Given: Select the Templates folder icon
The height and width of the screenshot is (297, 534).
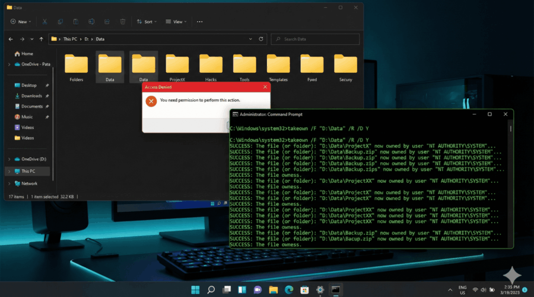Looking at the screenshot, I should coord(278,64).
